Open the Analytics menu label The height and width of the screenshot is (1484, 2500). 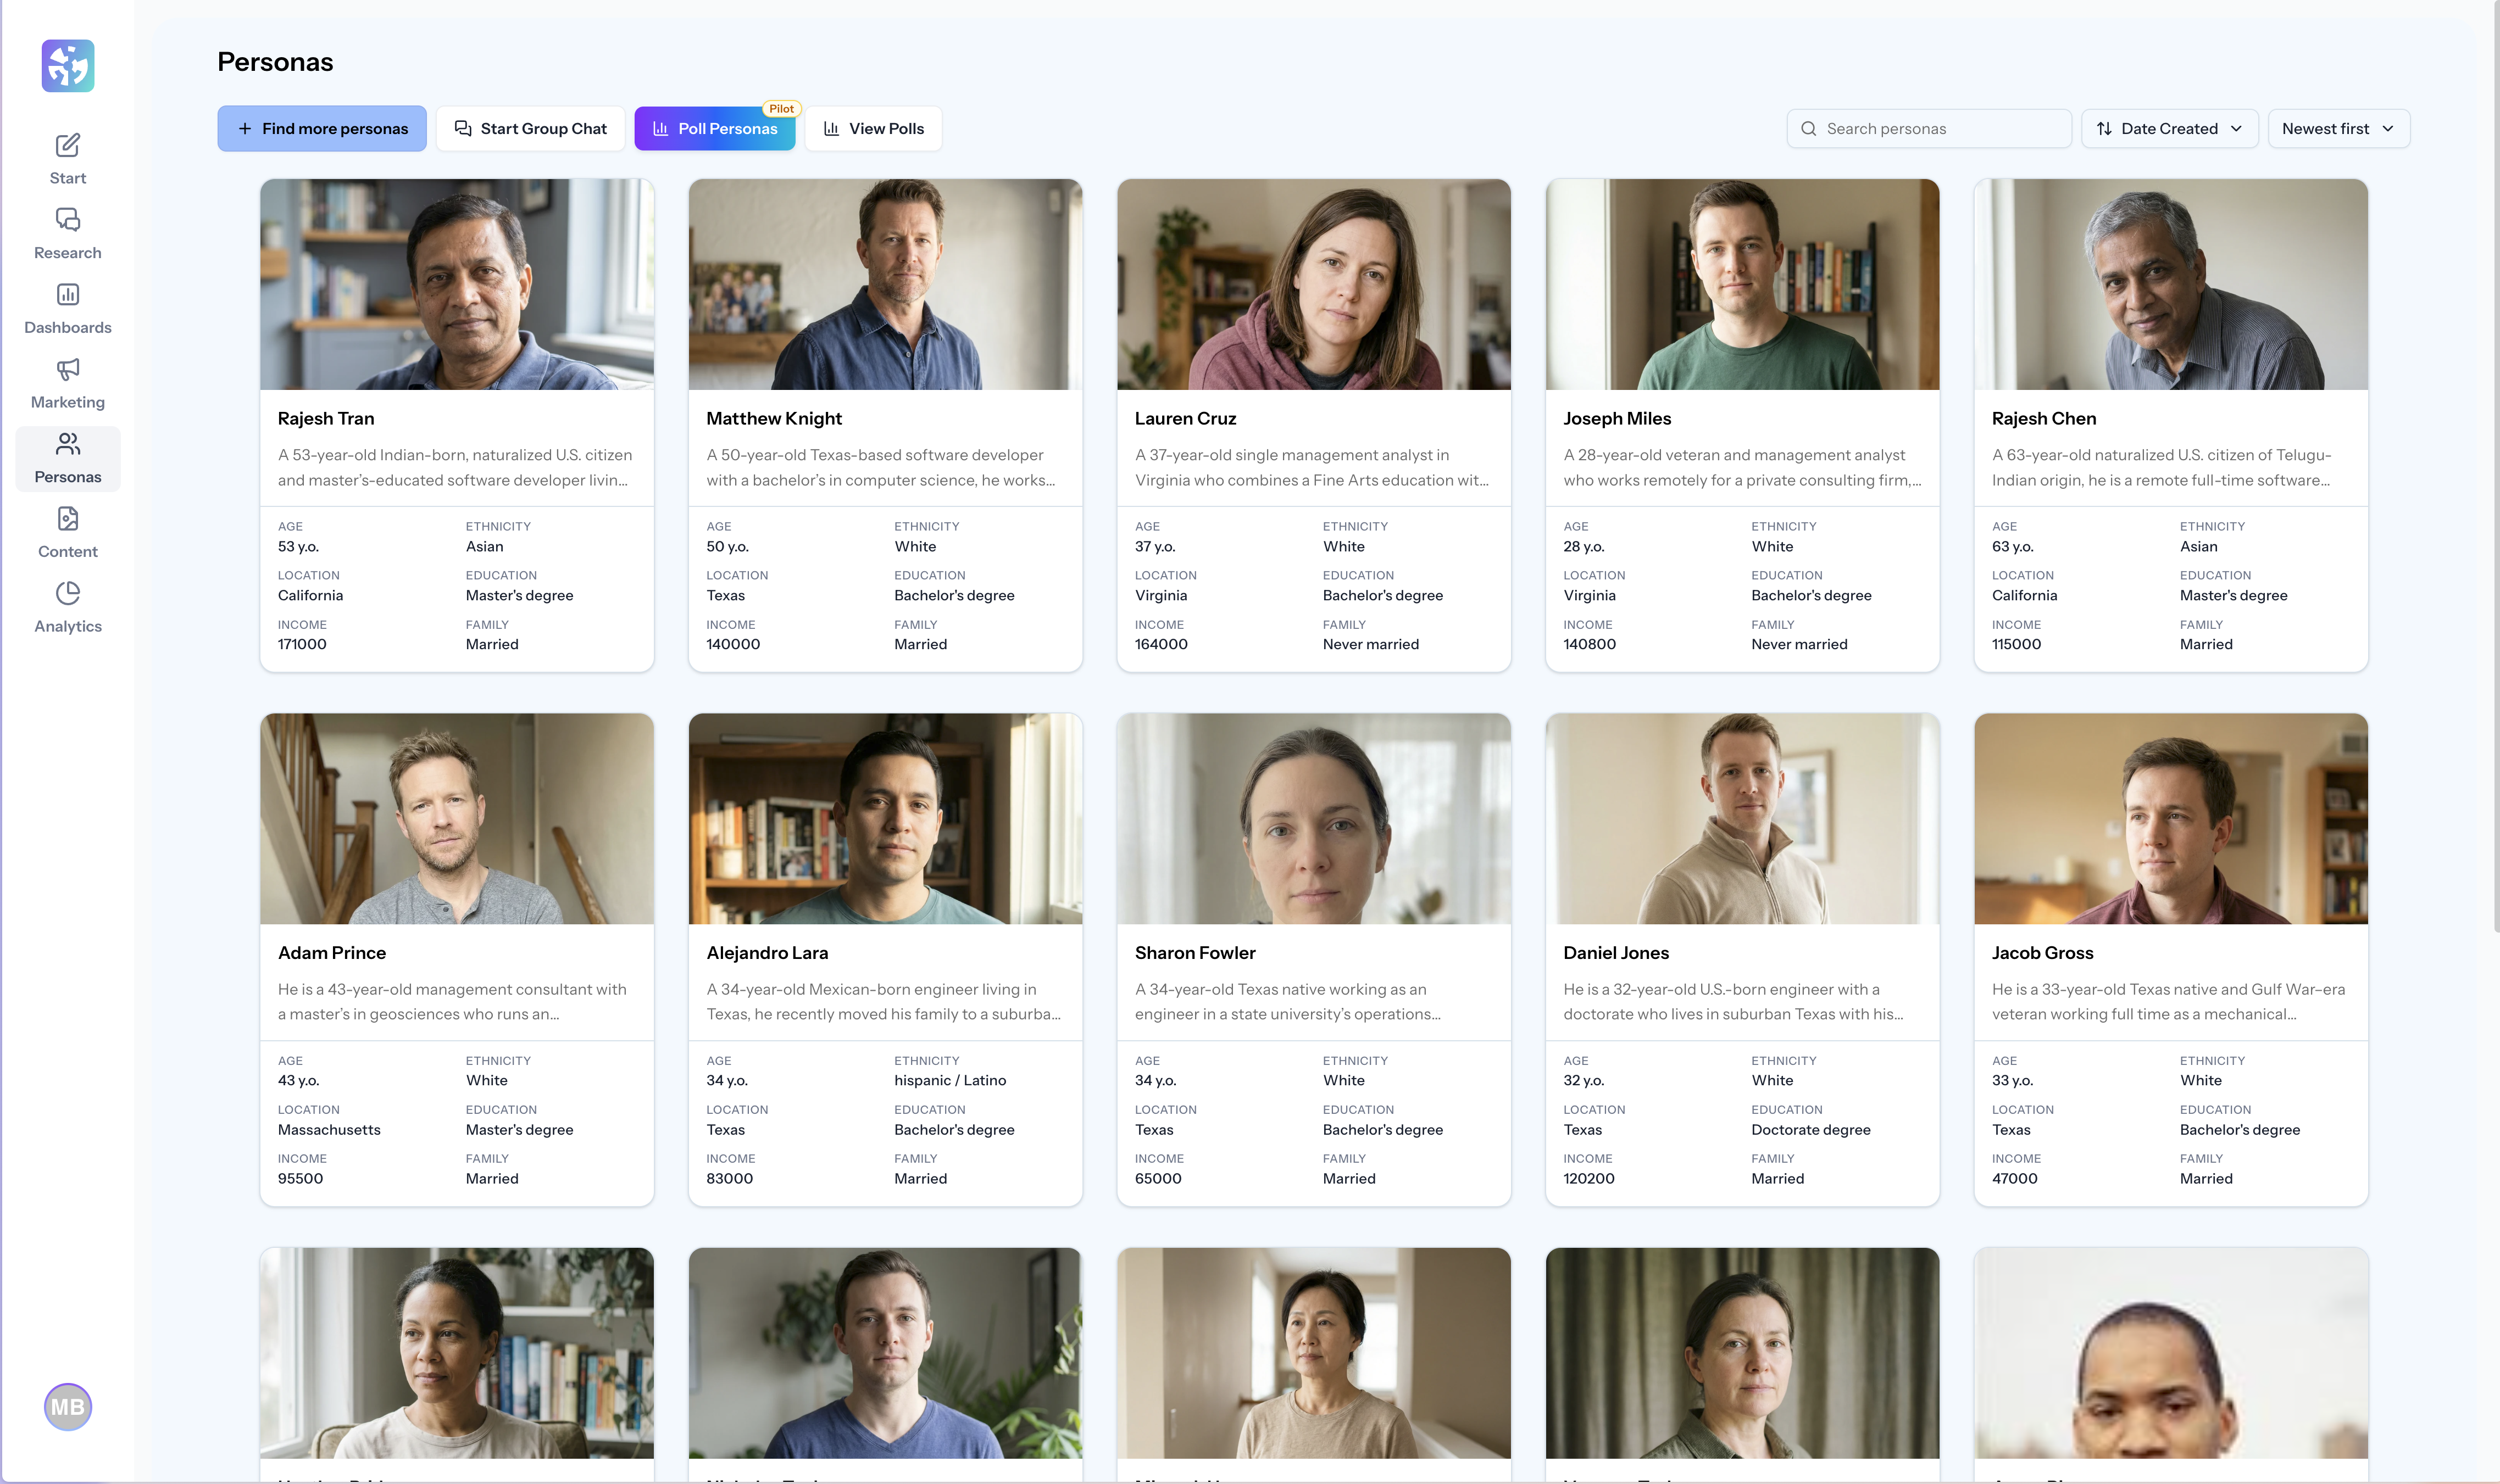point(68,627)
